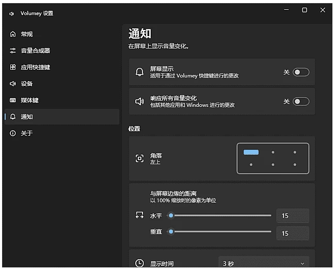Open the 设备 devices page

click(x=62, y=84)
